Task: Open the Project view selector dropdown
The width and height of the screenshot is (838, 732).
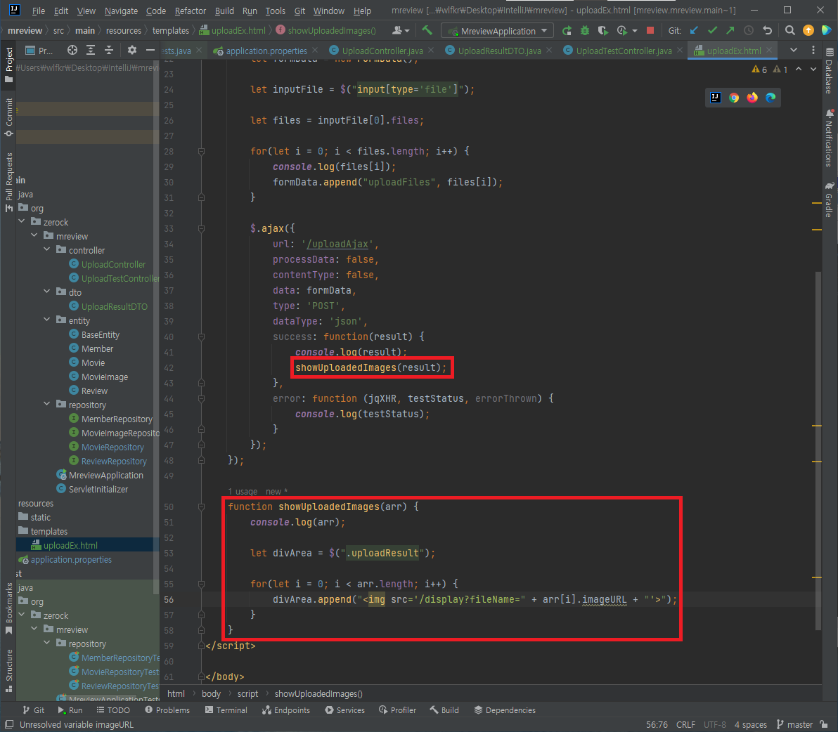Action: coord(39,50)
